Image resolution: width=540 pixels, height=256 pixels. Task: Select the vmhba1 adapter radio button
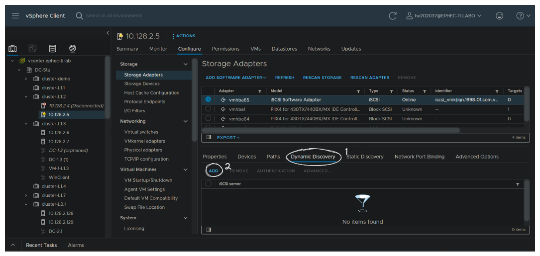pyautogui.click(x=208, y=109)
